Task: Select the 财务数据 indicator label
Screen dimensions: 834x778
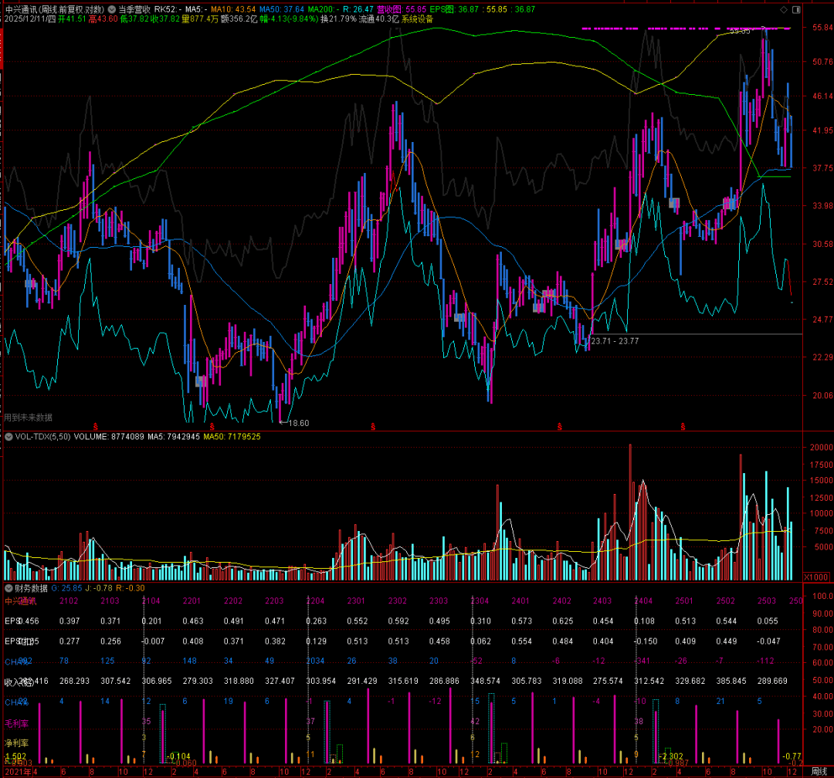Action: 31,587
